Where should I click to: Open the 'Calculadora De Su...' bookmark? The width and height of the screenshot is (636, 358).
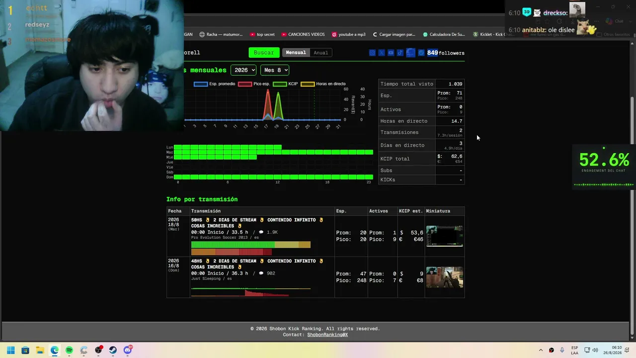point(444,34)
